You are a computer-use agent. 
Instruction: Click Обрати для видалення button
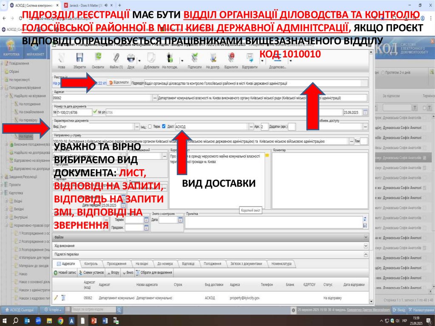[154, 272]
